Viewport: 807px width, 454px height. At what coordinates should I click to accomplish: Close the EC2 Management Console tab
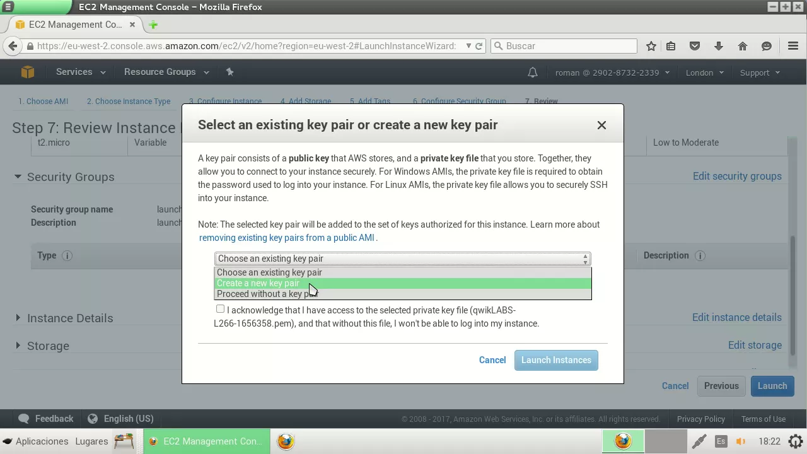point(132,25)
